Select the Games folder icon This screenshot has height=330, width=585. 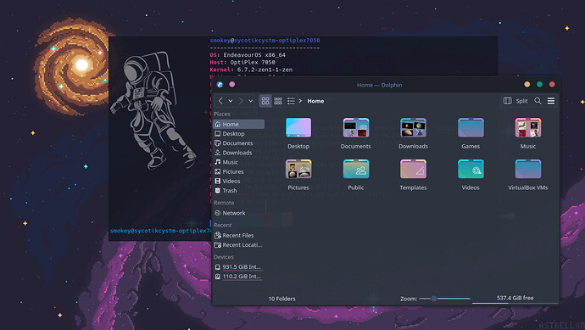pos(471,127)
